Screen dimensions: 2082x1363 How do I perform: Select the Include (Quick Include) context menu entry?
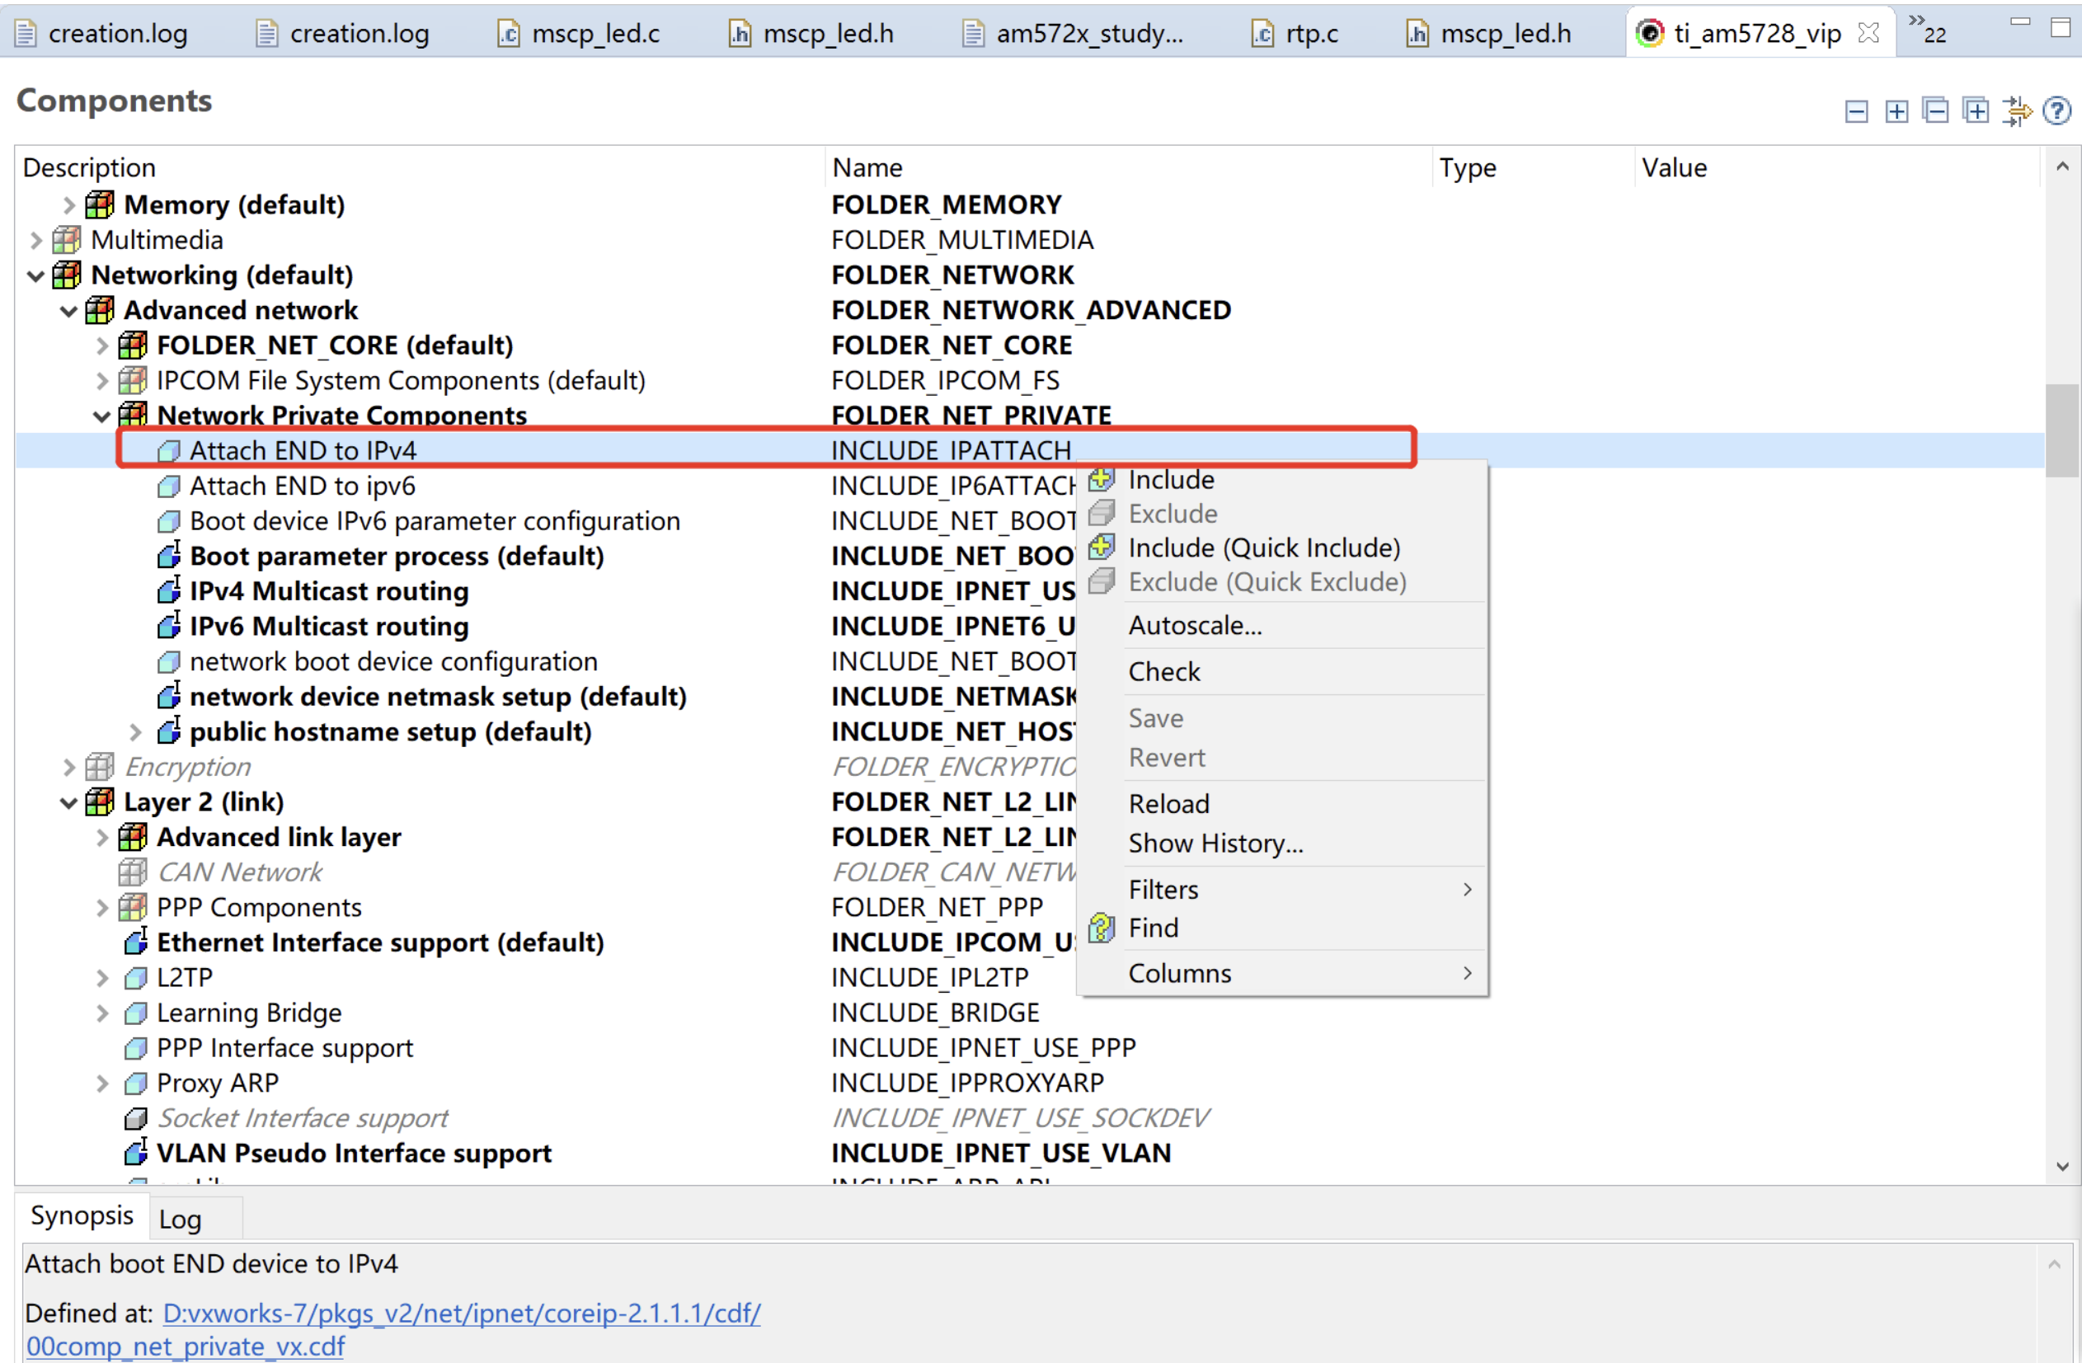[x=1263, y=547]
